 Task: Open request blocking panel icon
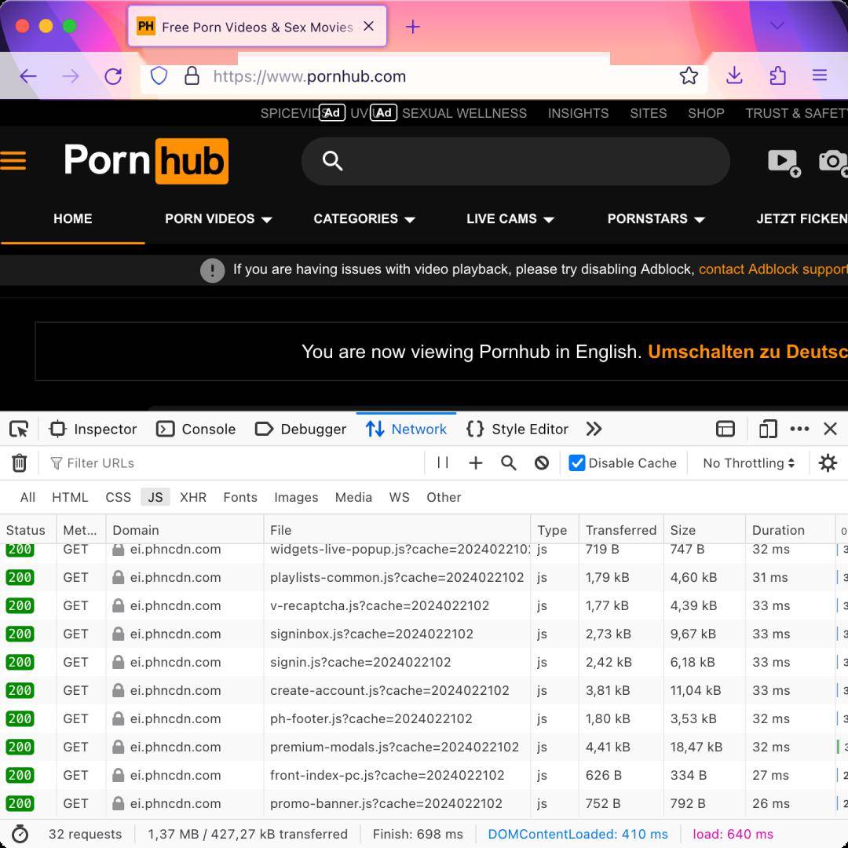coord(542,463)
